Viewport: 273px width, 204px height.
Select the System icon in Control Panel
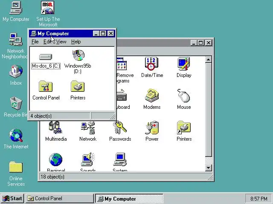(x=120, y=159)
